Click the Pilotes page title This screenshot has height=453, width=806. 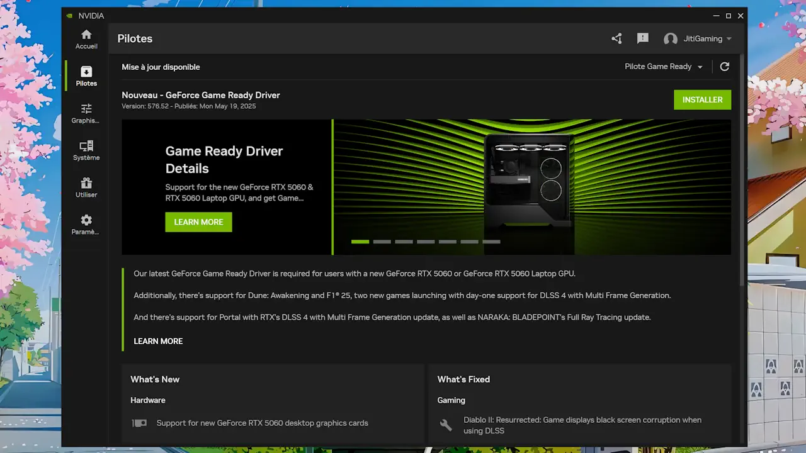[x=135, y=38]
